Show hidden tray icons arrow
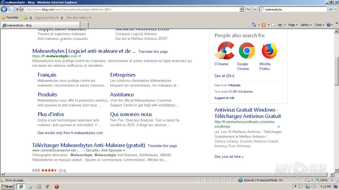Image resolution: width=339 pixels, height=190 pixels. click(x=295, y=187)
